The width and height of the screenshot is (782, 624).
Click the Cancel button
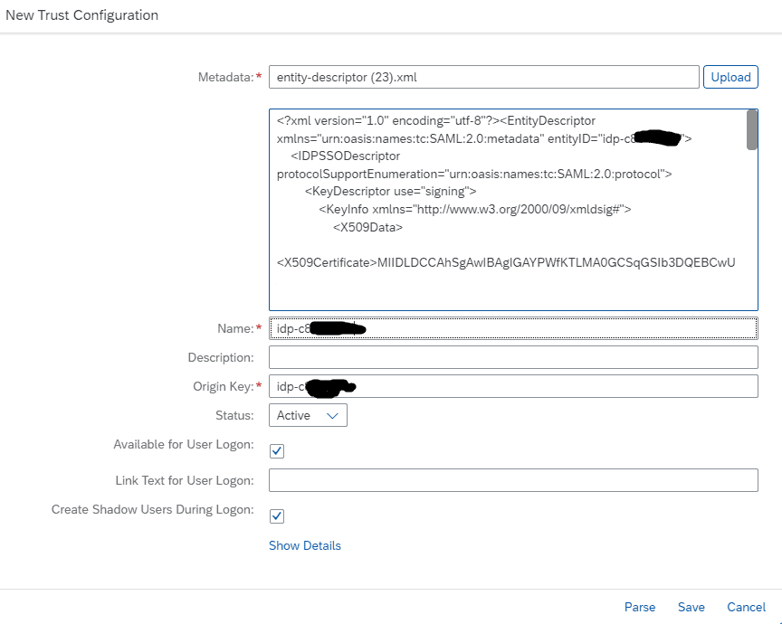(x=746, y=607)
